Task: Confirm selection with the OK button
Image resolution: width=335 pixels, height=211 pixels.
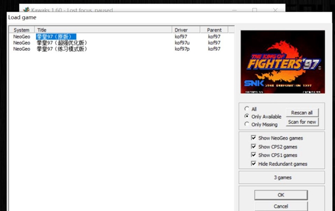Action: (x=281, y=195)
